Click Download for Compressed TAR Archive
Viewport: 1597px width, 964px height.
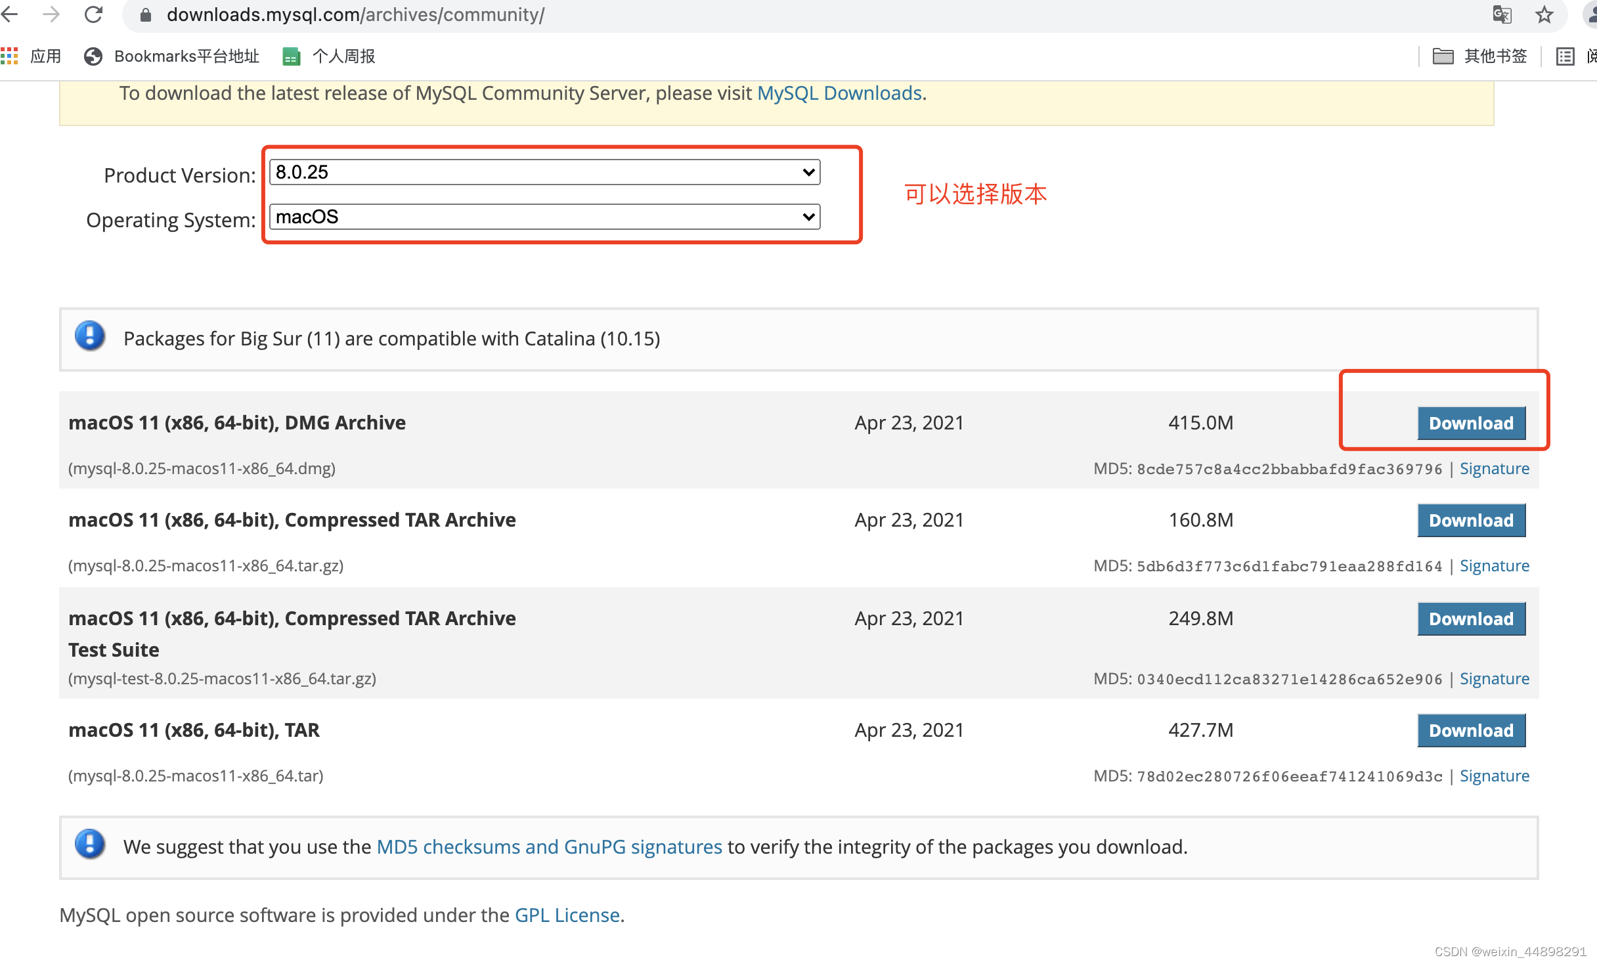[x=1470, y=520]
